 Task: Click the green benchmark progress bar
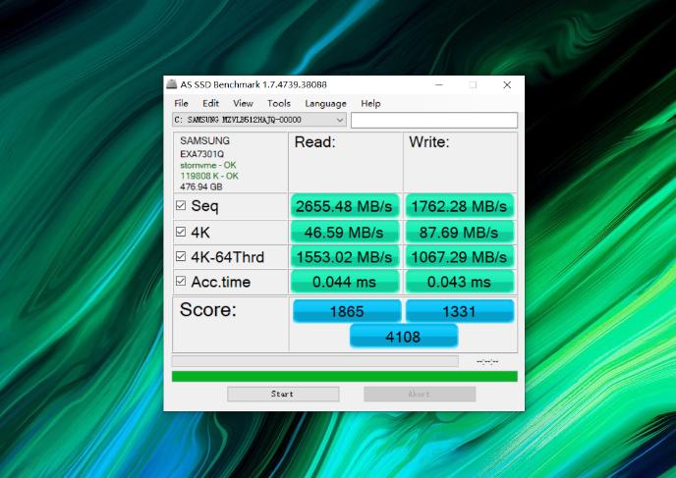coord(344,376)
